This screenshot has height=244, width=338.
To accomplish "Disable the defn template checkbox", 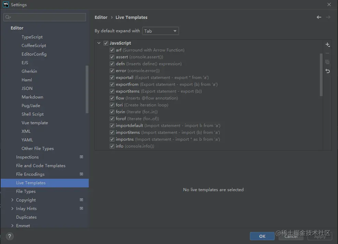I will pyautogui.click(x=112, y=64).
